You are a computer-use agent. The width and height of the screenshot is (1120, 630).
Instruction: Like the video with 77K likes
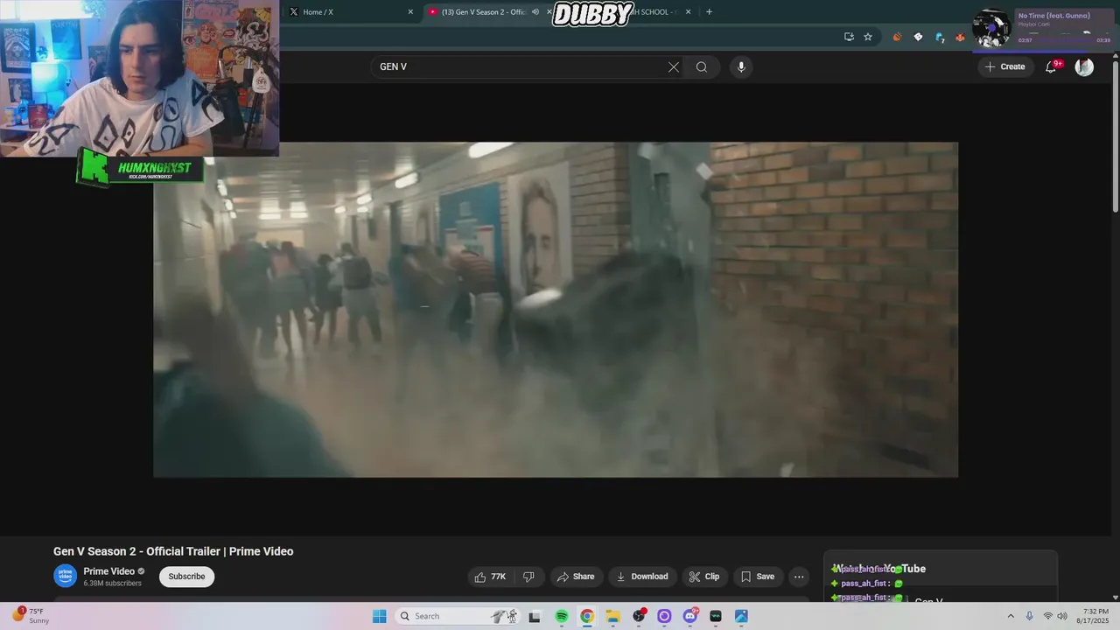[x=490, y=577]
